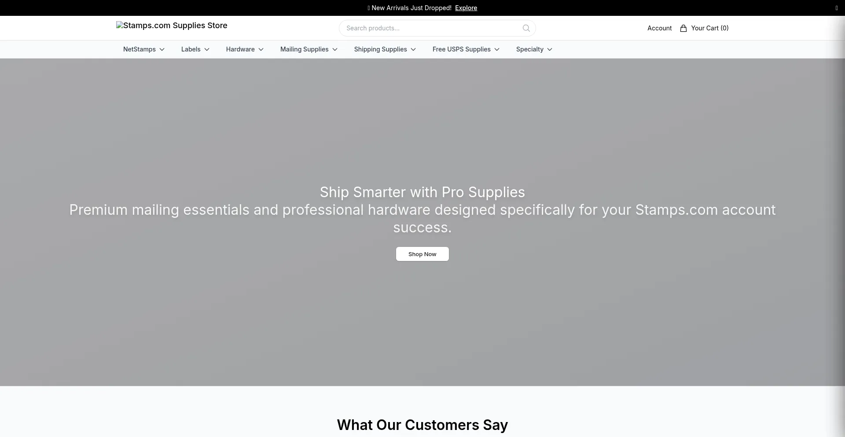Open the NetStamps menu item
The height and width of the screenshot is (437, 845).
[140, 49]
